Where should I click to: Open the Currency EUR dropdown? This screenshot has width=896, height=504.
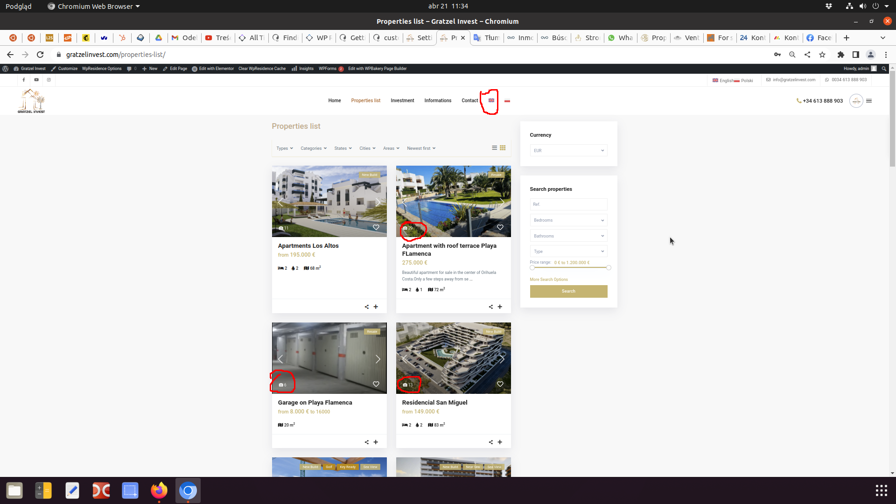[568, 150]
